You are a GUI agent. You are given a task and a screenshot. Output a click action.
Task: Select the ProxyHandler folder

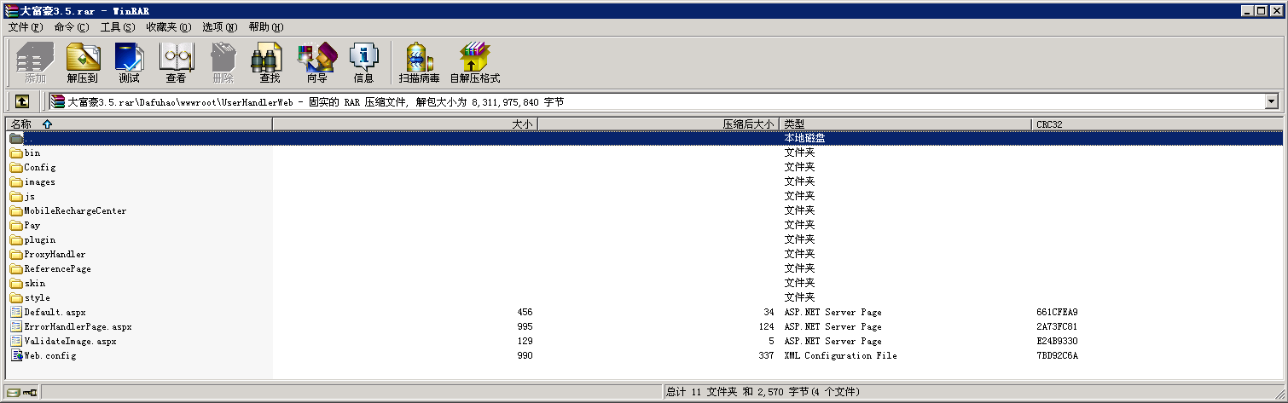(55, 254)
